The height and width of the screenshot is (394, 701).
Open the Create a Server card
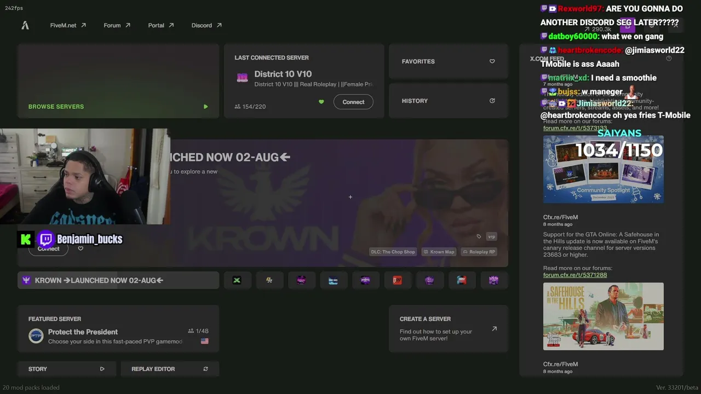(449, 329)
